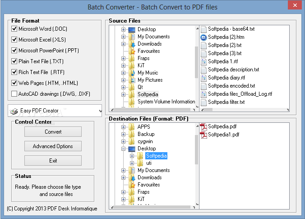Disable Rich Text File (.RTF) format
The width and height of the screenshot is (305, 219).
[x=14, y=72]
